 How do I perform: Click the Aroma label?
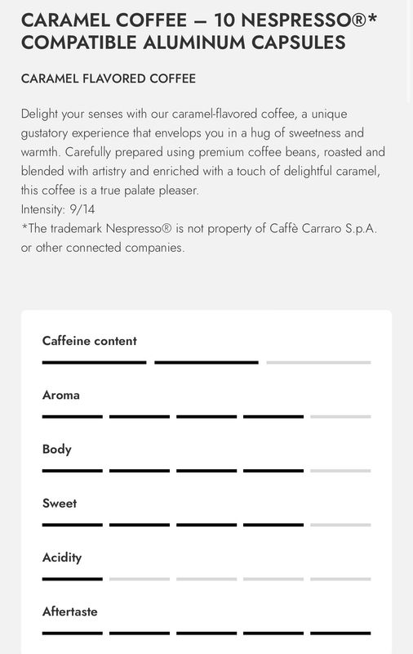coord(60,395)
